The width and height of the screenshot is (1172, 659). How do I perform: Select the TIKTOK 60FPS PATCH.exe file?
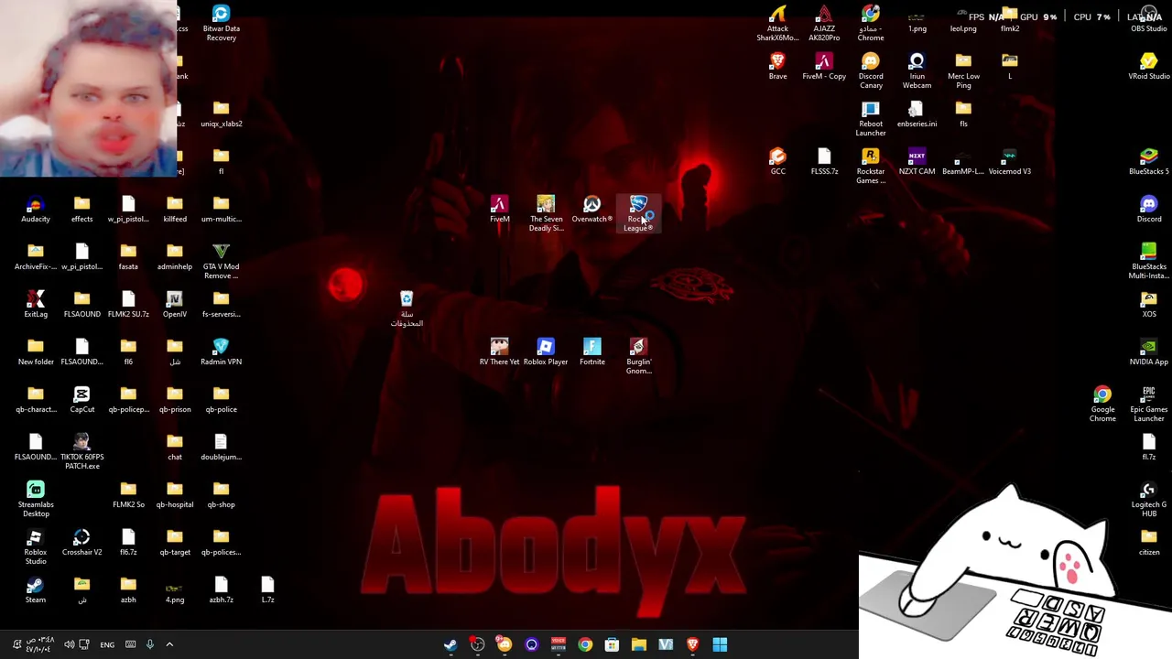coord(81,451)
